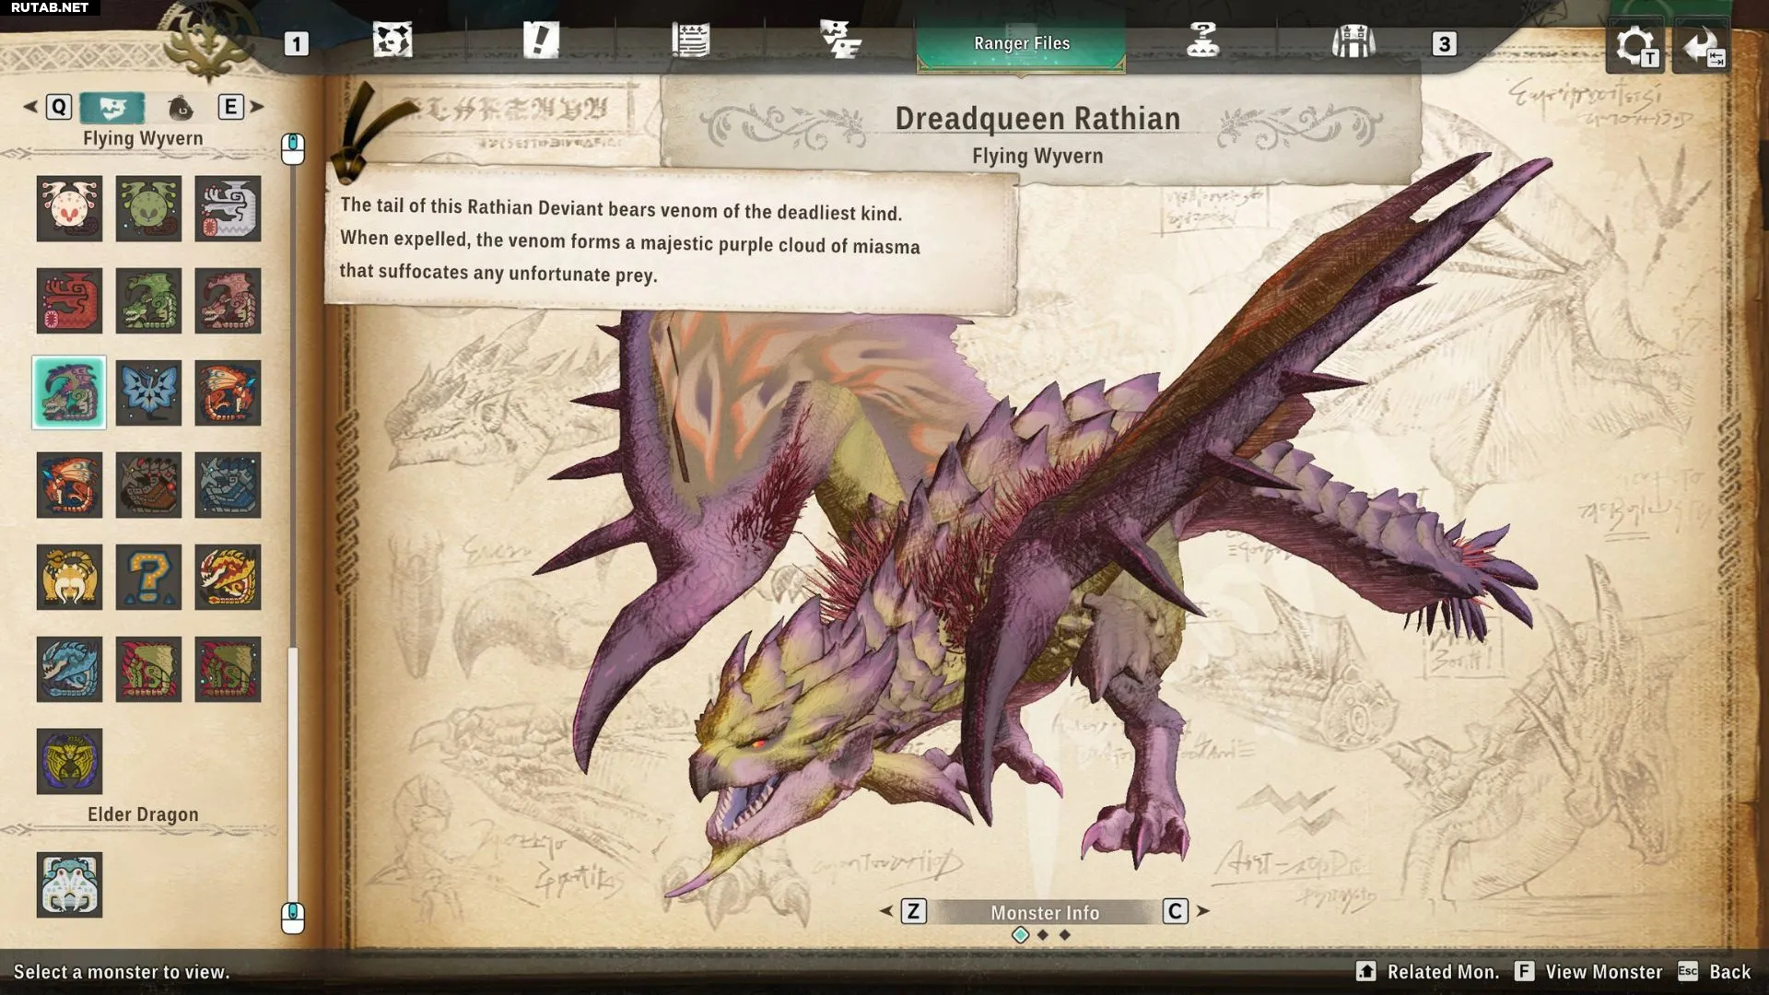1769x995 pixels.
Task: Select the yellow tusked monster icon
Action: tap(69, 577)
